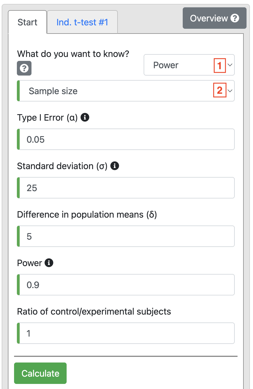Focus the Type I Error field showing 0.05
Screen dimensions: 253x389
click(126, 140)
